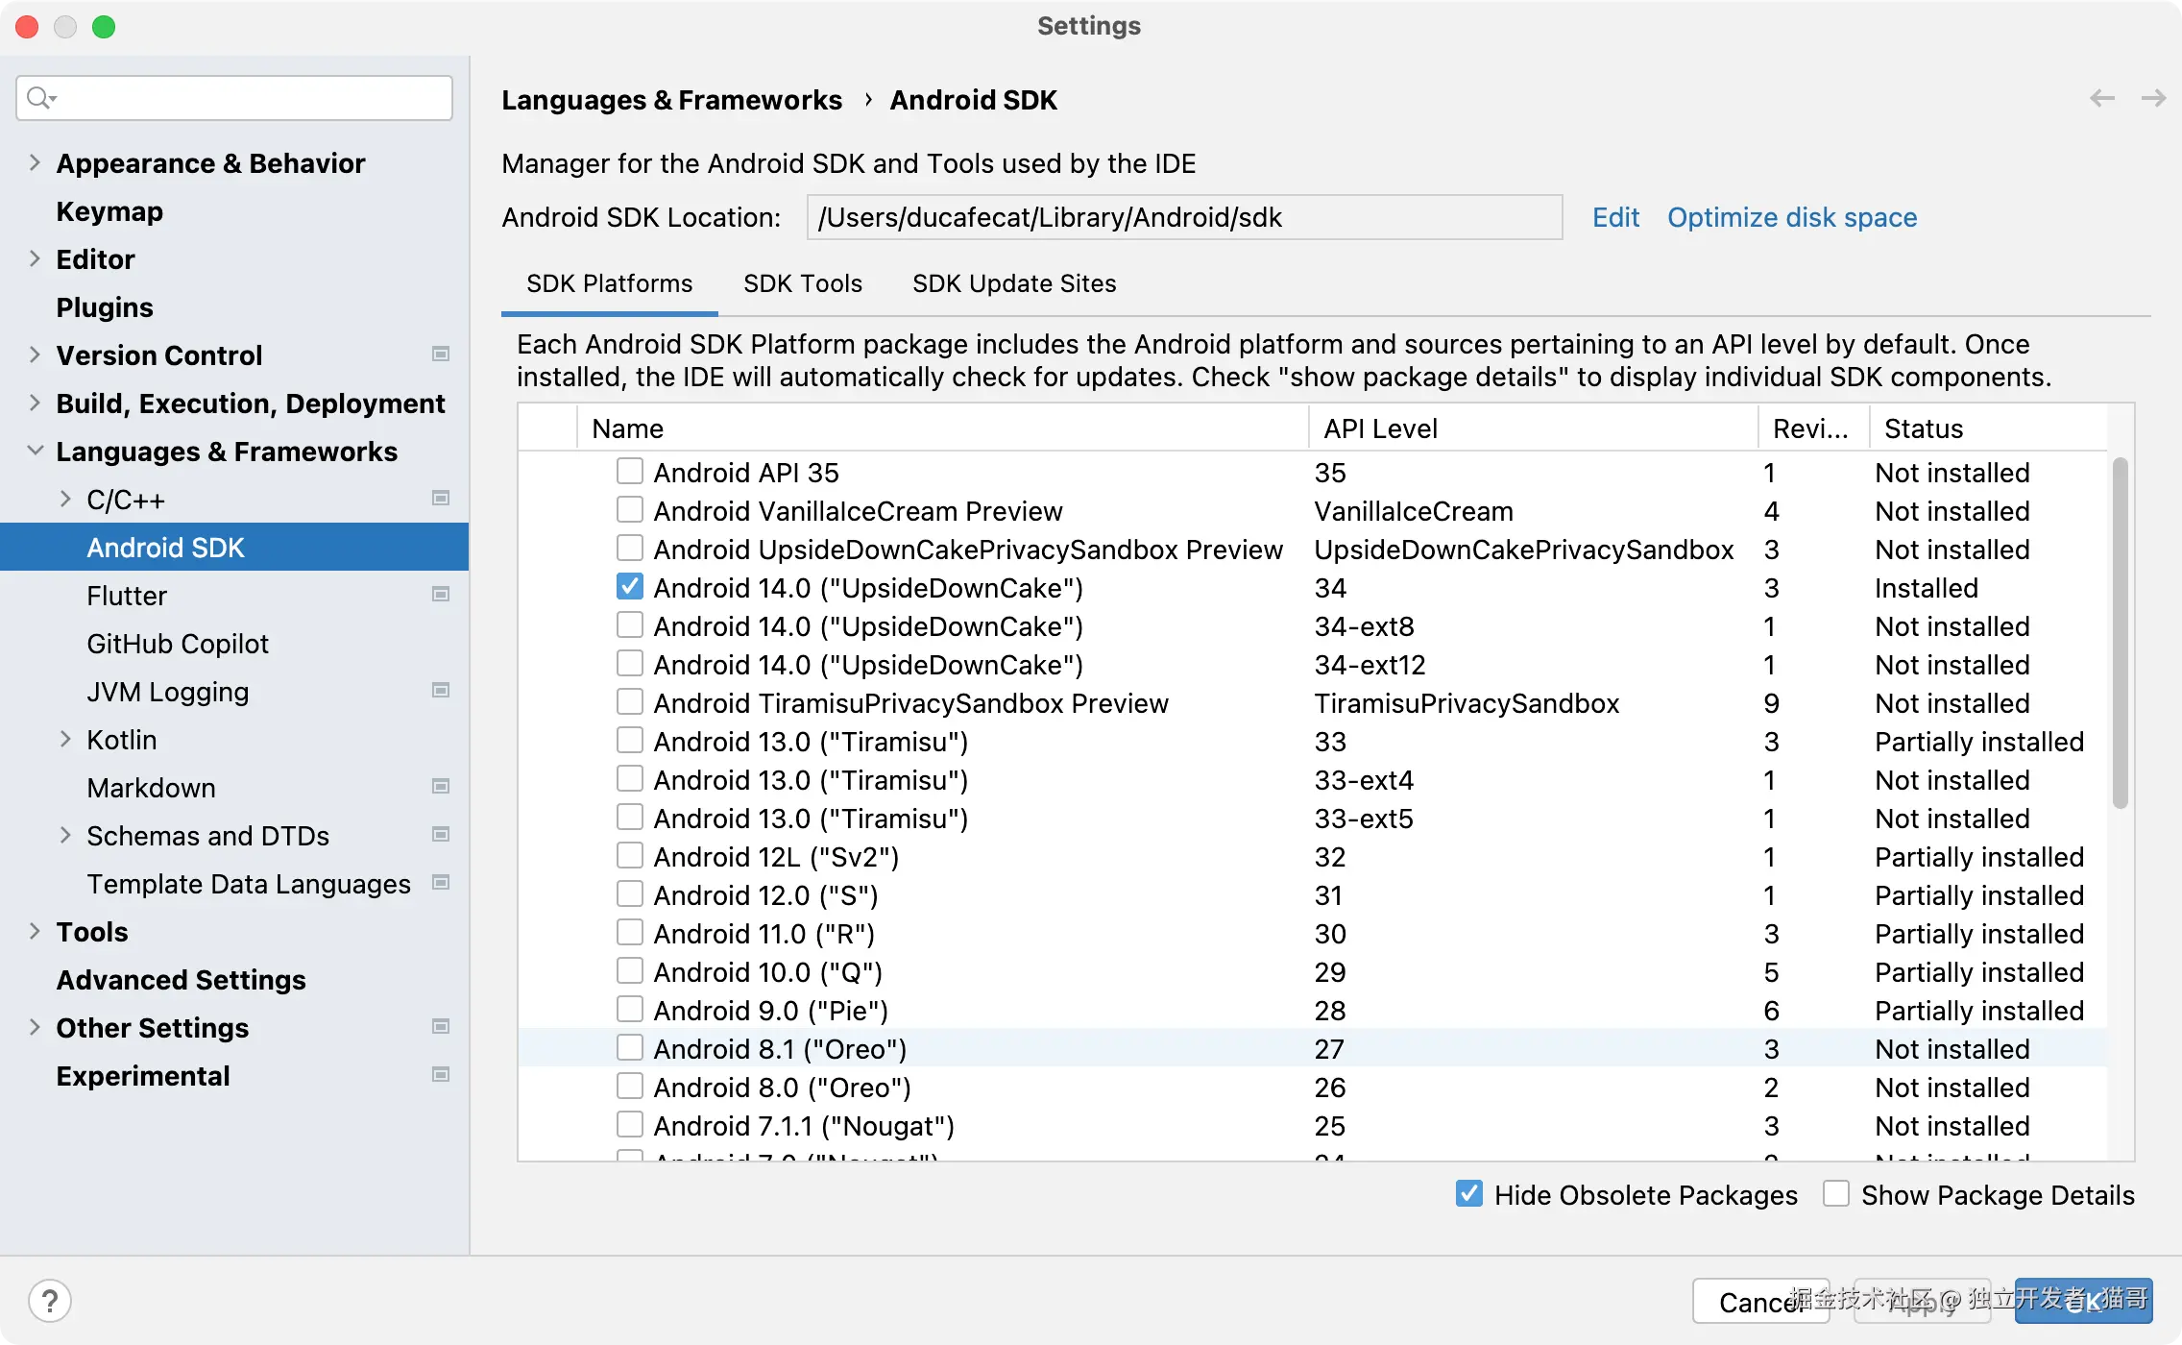Viewport: 2182px width, 1345px height.
Task: Click Optimize disk space link
Action: point(1792,217)
